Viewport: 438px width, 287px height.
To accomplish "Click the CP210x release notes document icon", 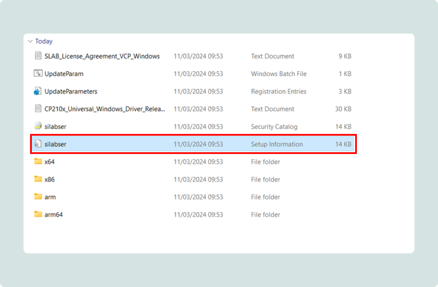I will pos(38,109).
